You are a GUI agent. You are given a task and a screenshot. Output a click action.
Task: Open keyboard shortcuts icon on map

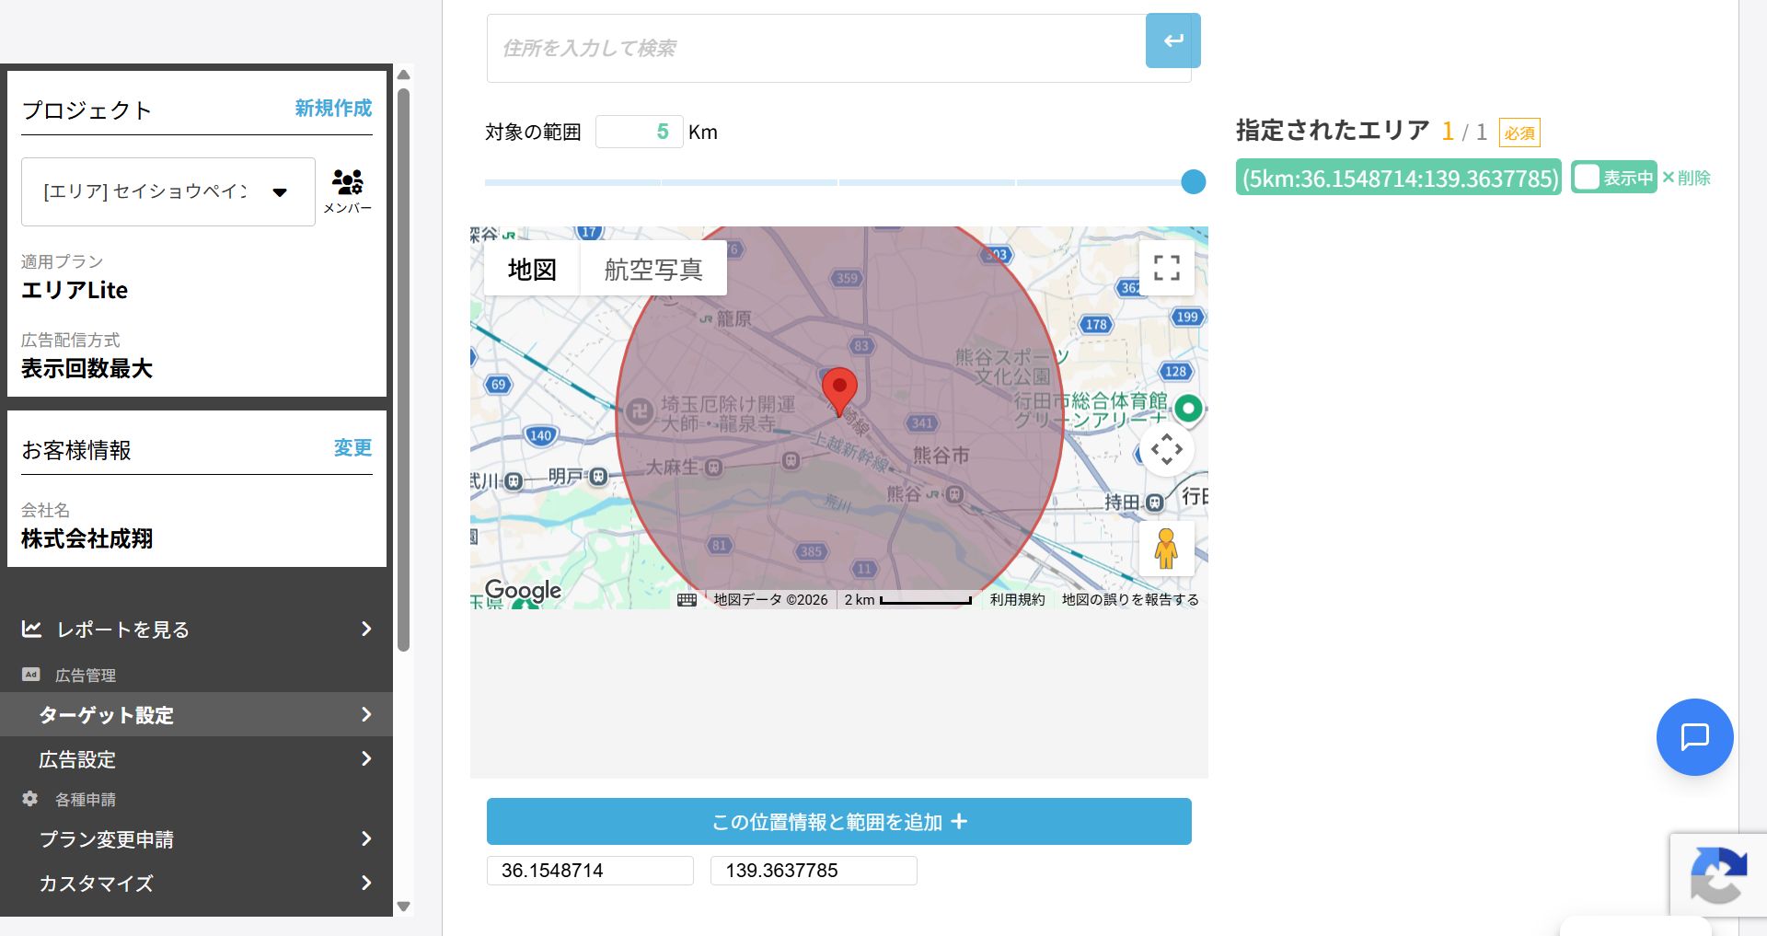coord(687,600)
